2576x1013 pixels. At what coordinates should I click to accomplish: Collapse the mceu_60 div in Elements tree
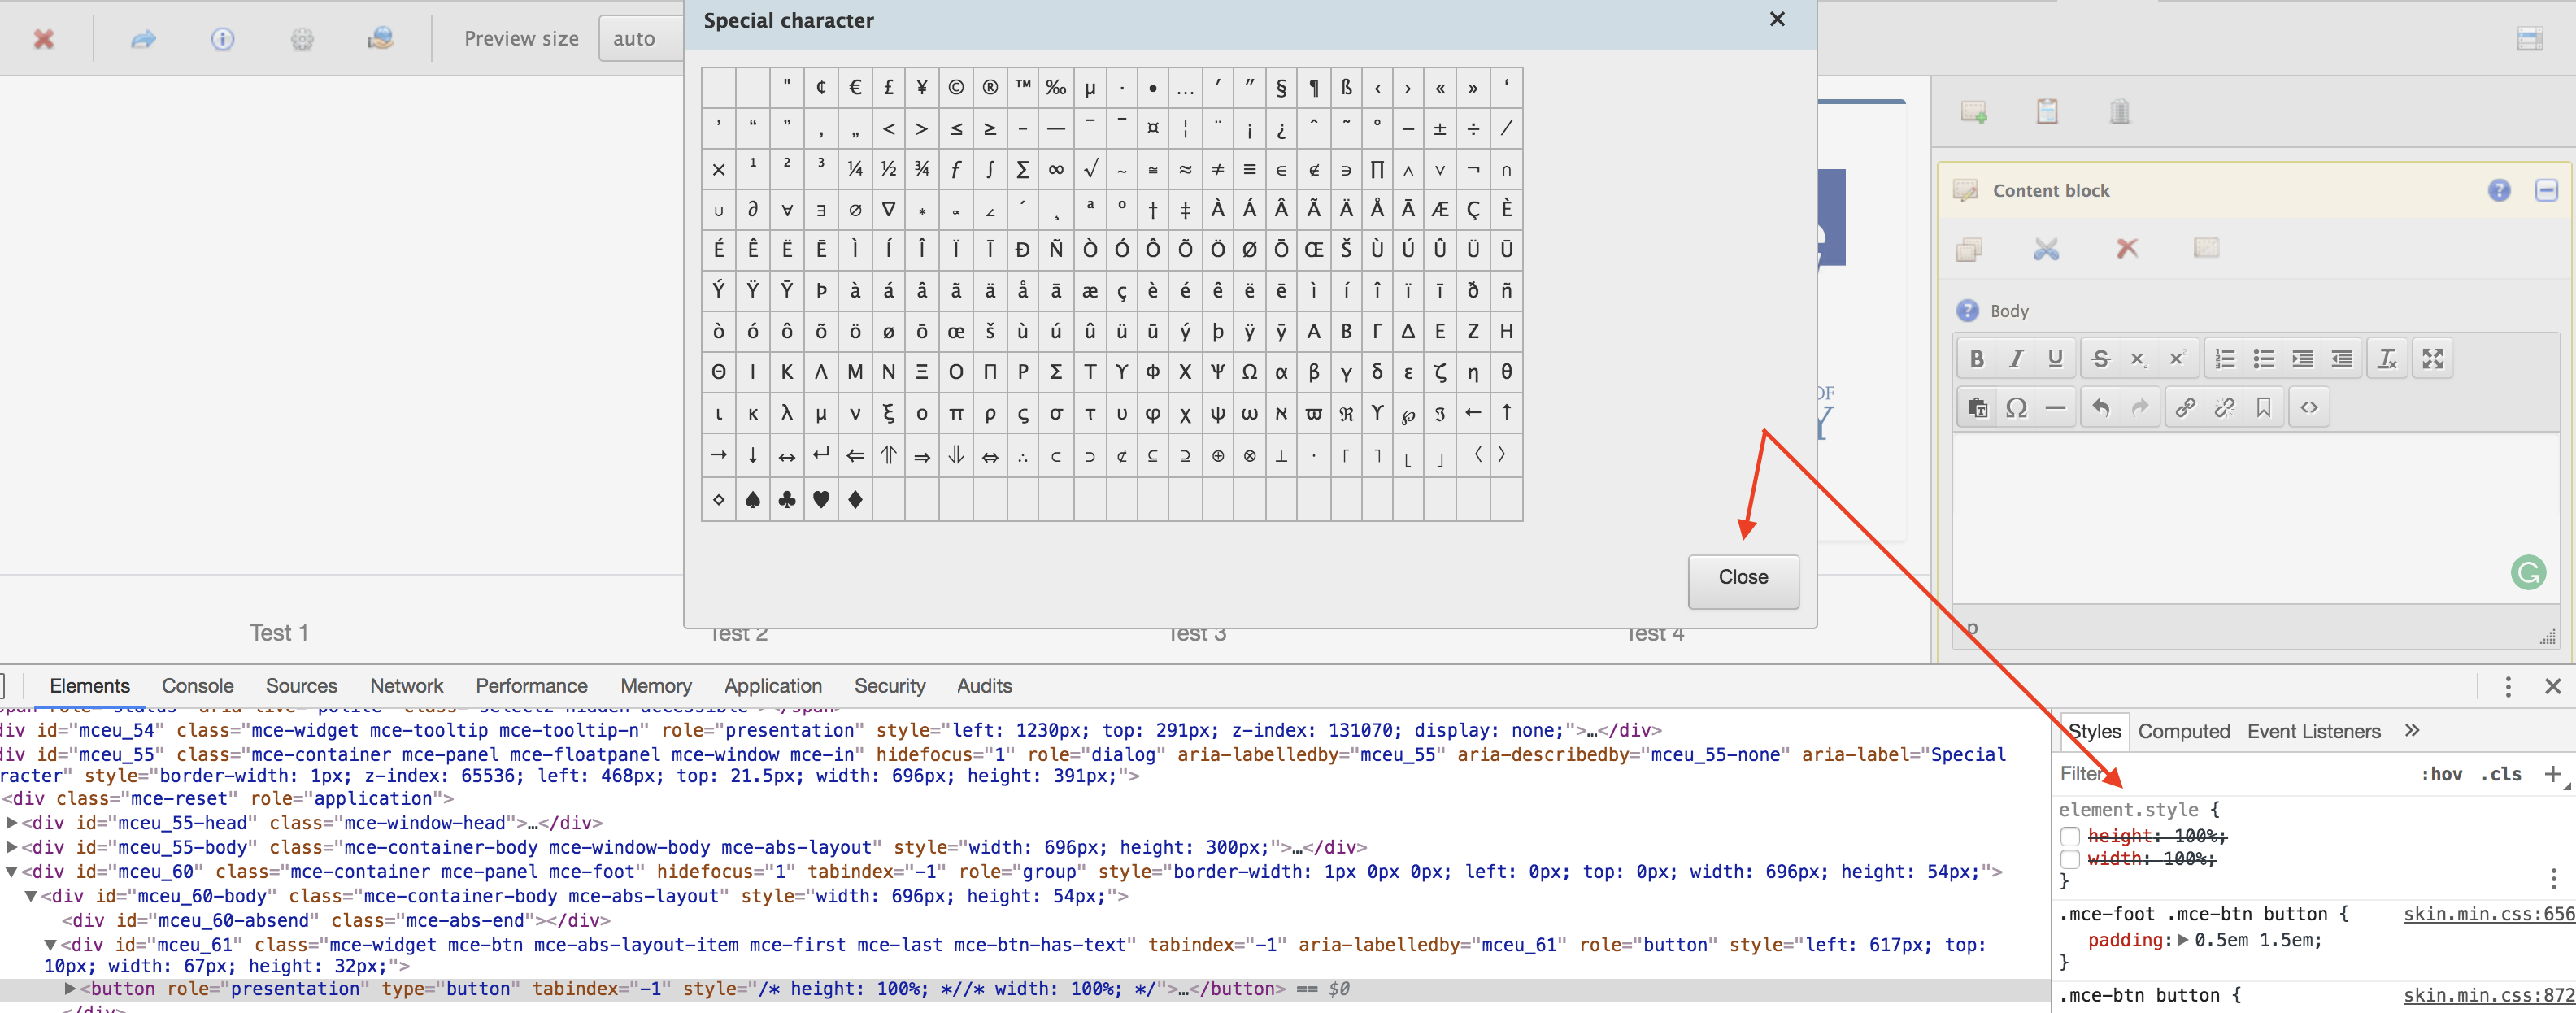click(12, 871)
